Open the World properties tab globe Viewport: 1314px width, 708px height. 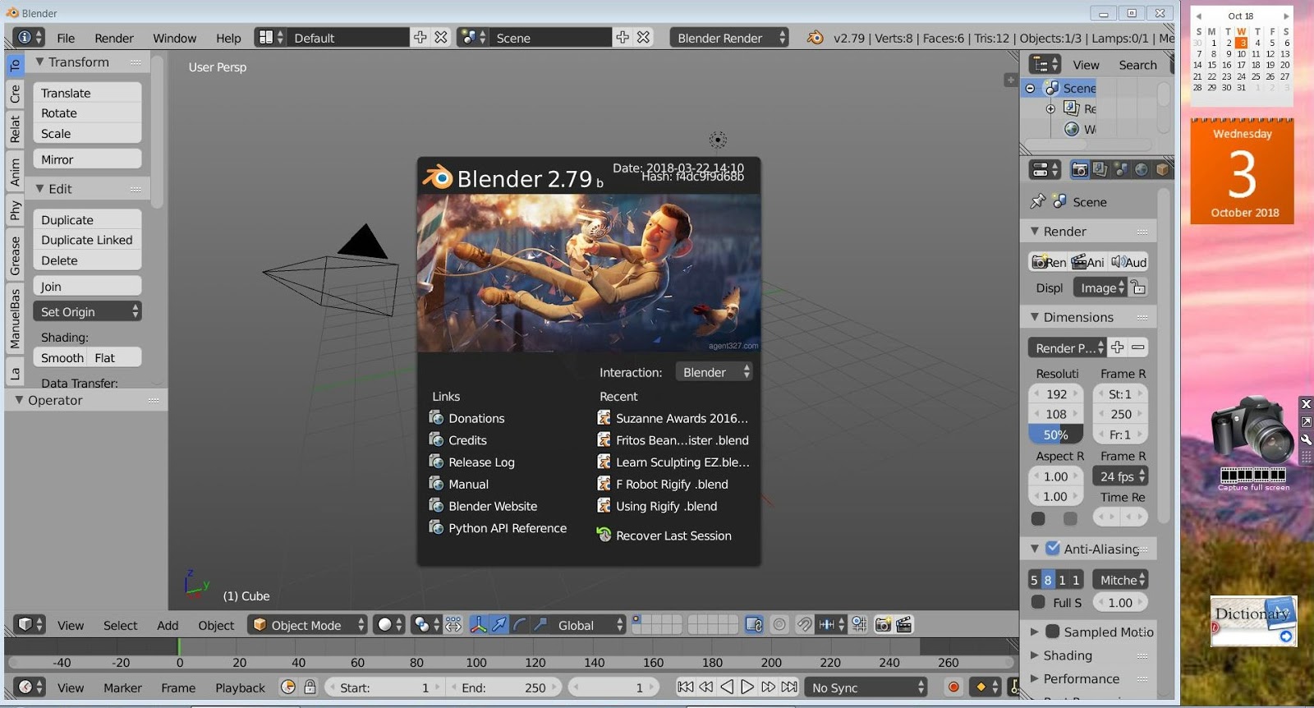pyautogui.click(x=1142, y=170)
